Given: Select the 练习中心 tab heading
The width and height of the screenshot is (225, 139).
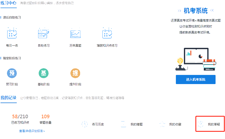Looking at the screenshot, I should pos(8,3).
